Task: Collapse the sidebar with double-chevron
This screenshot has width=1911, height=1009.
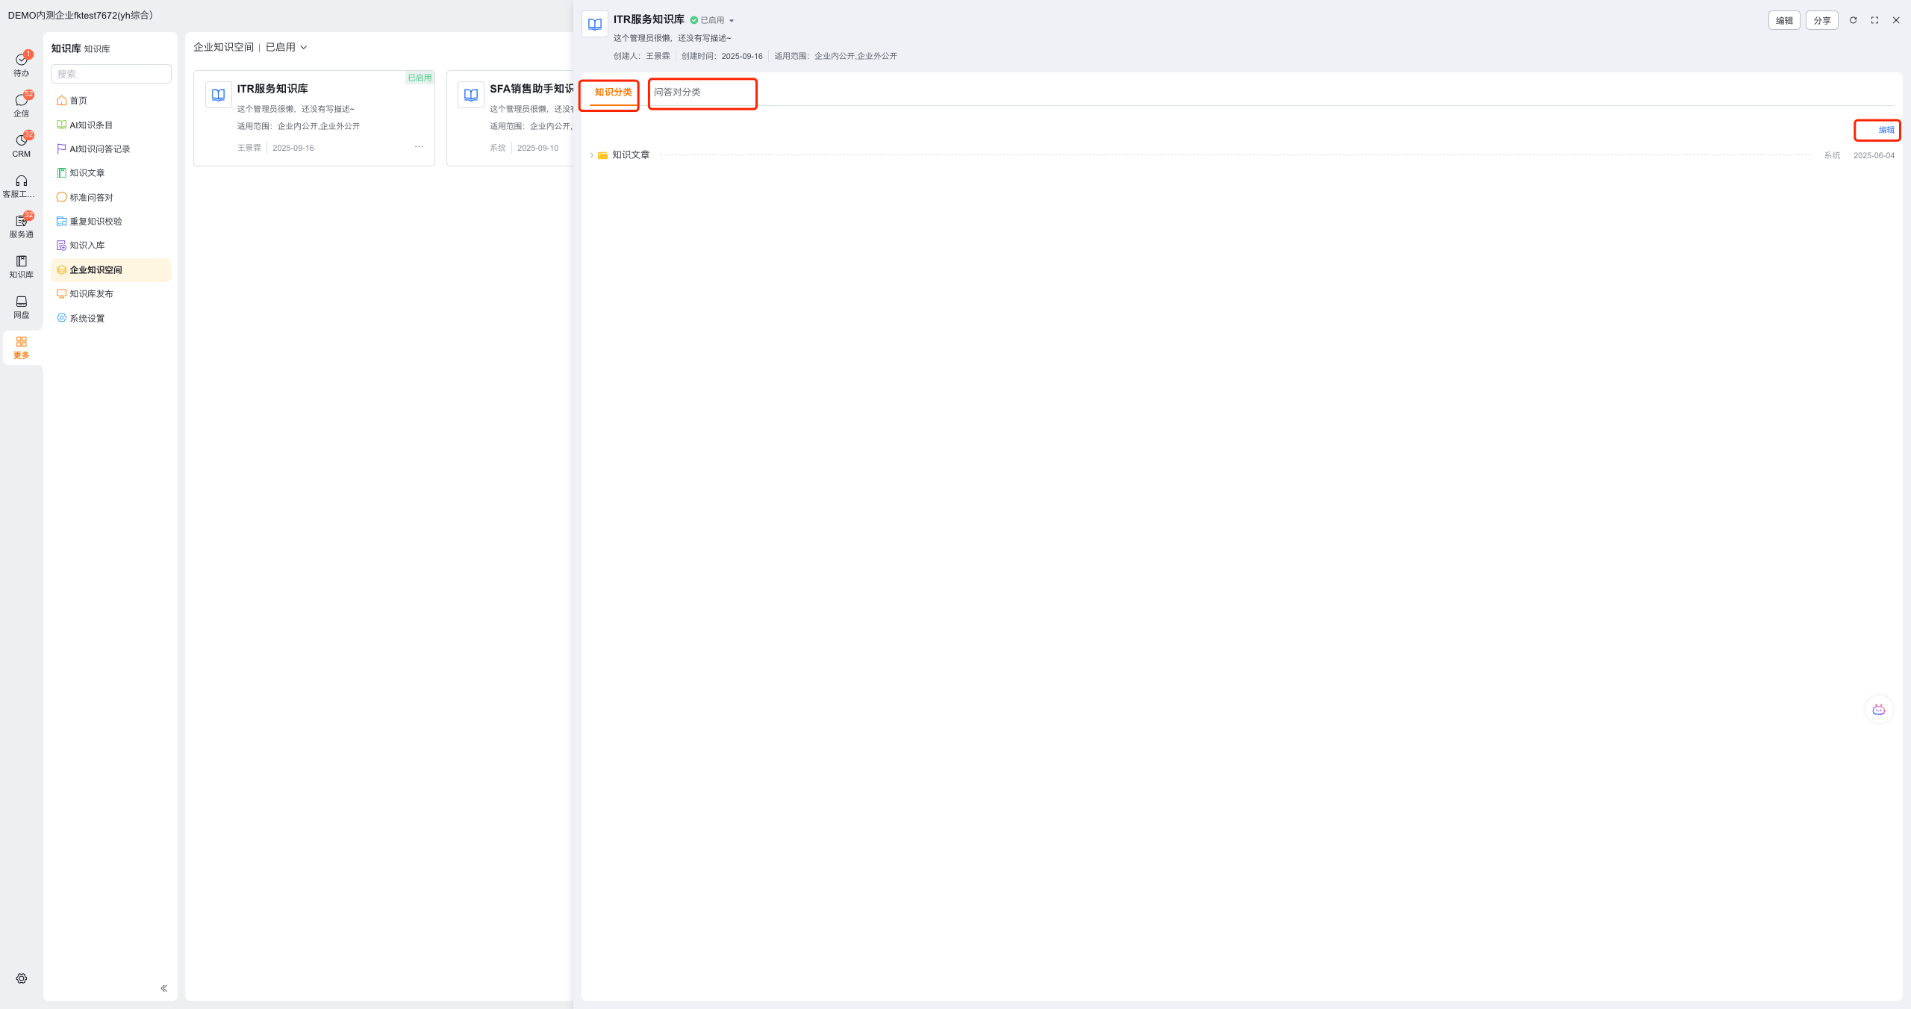Action: tap(163, 988)
